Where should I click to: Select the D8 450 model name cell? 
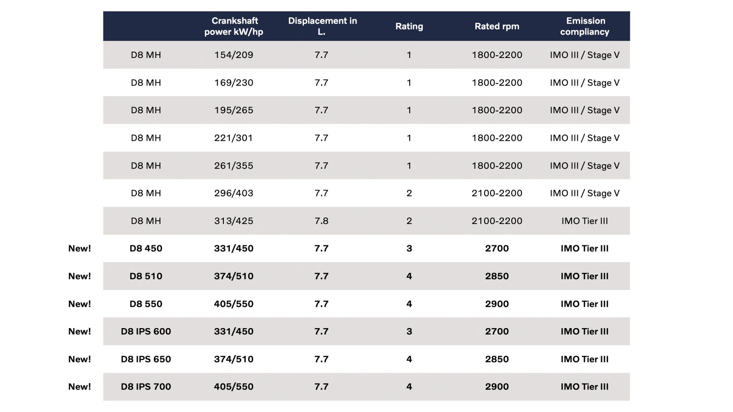click(x=146, y=248)
